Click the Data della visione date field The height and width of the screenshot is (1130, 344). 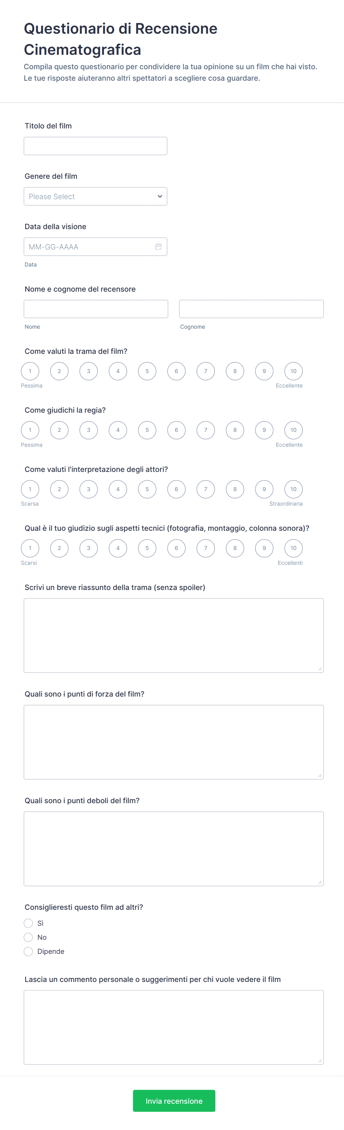[88, 247]
